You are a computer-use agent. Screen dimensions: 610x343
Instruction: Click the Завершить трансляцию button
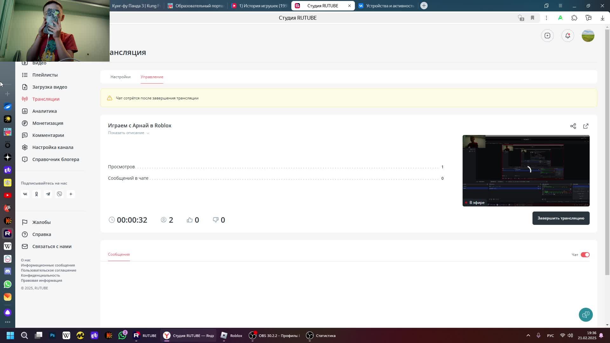pos(561,218)
